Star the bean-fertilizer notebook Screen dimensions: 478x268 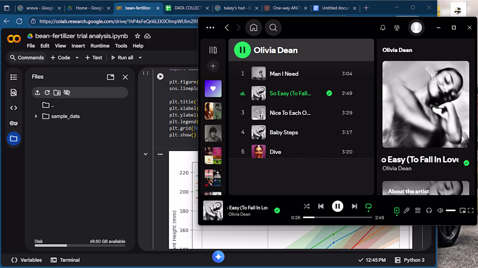click(x=137, y=36)
